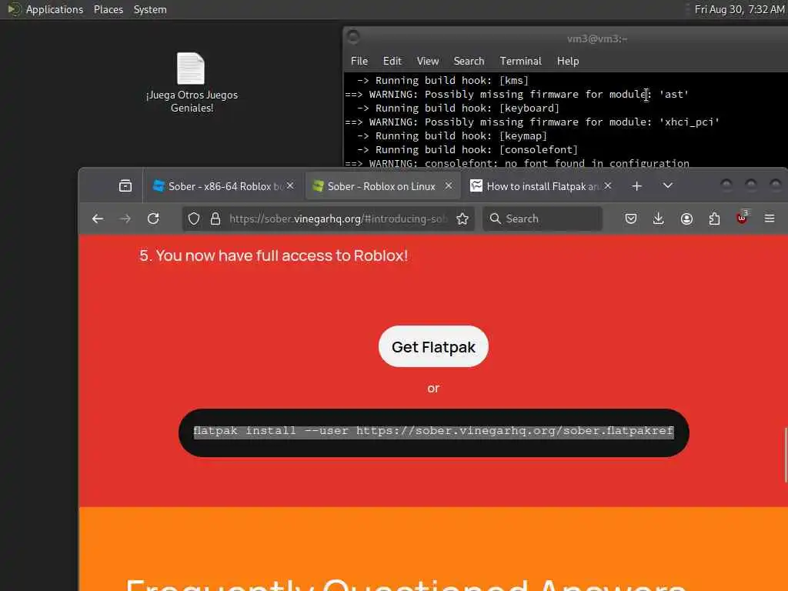The image size is (788, 591).
Task: Go back with the browser back arrow
Action: click(x=98, y=219)
